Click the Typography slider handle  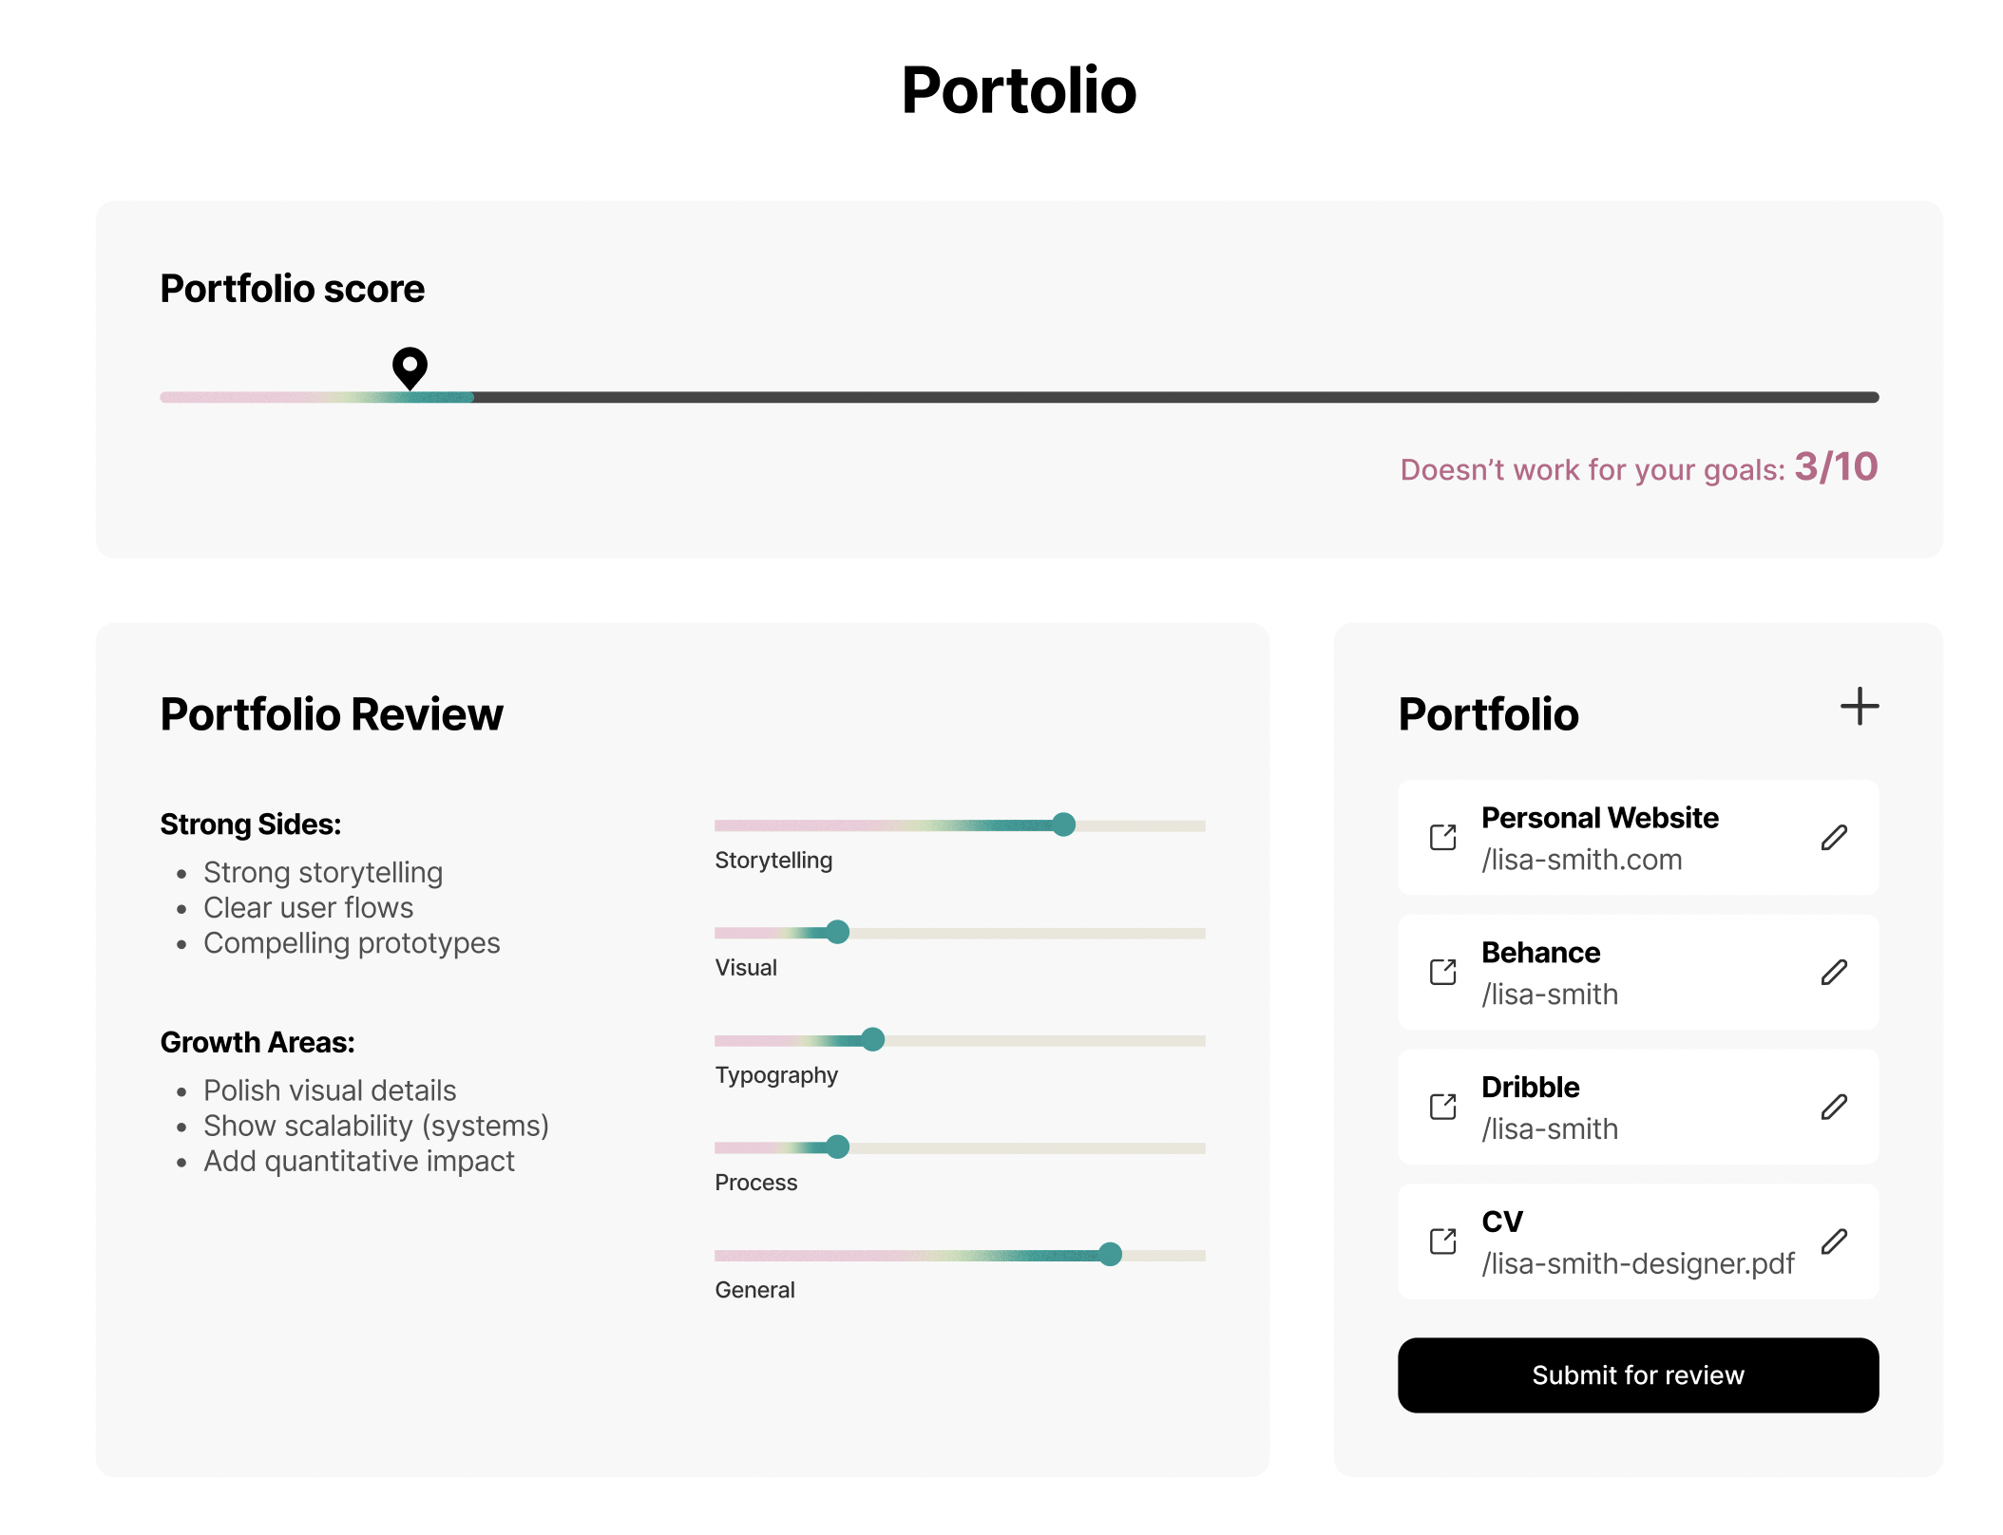tap(872, 1039)
